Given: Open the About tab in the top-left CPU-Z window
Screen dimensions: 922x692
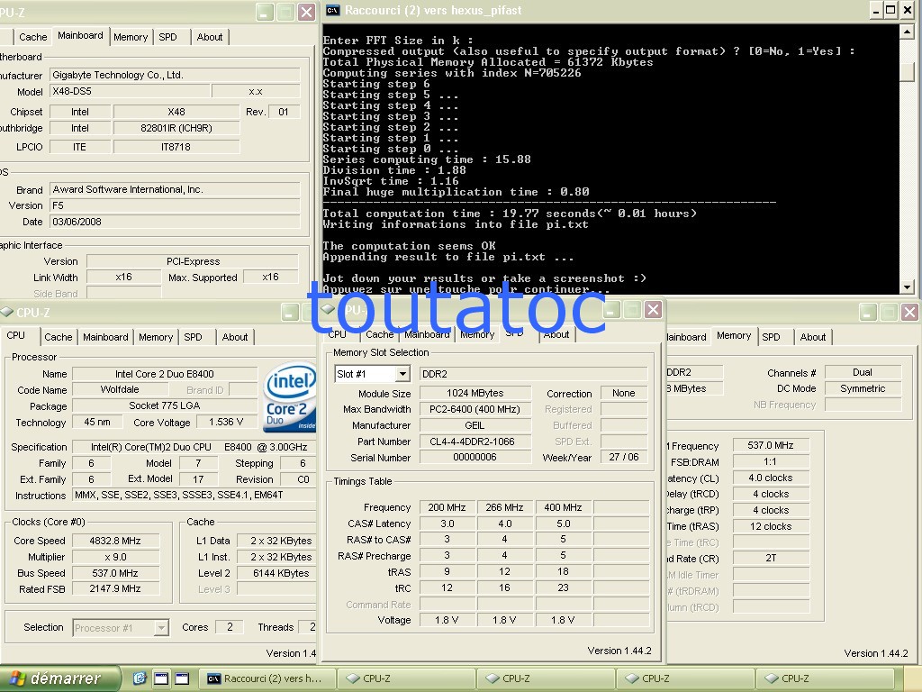Looking at the screenshot, I should (x=210, y=37).
